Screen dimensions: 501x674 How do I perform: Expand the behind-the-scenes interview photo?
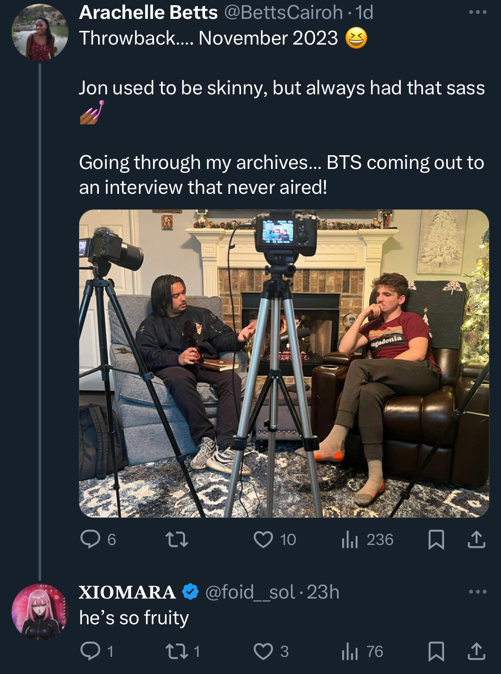point(284,363)
